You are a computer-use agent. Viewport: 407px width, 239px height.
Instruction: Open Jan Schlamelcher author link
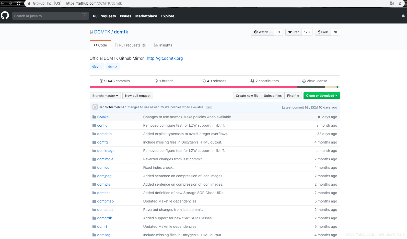click(112, 107)
